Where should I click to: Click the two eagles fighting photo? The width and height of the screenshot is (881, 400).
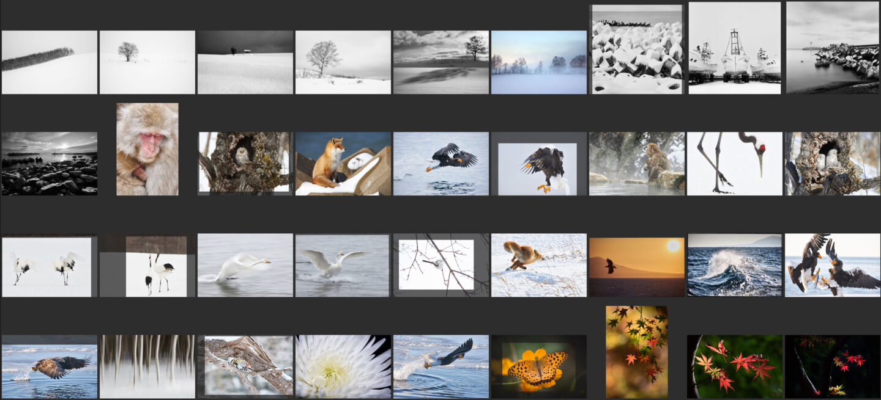[832, 265]
